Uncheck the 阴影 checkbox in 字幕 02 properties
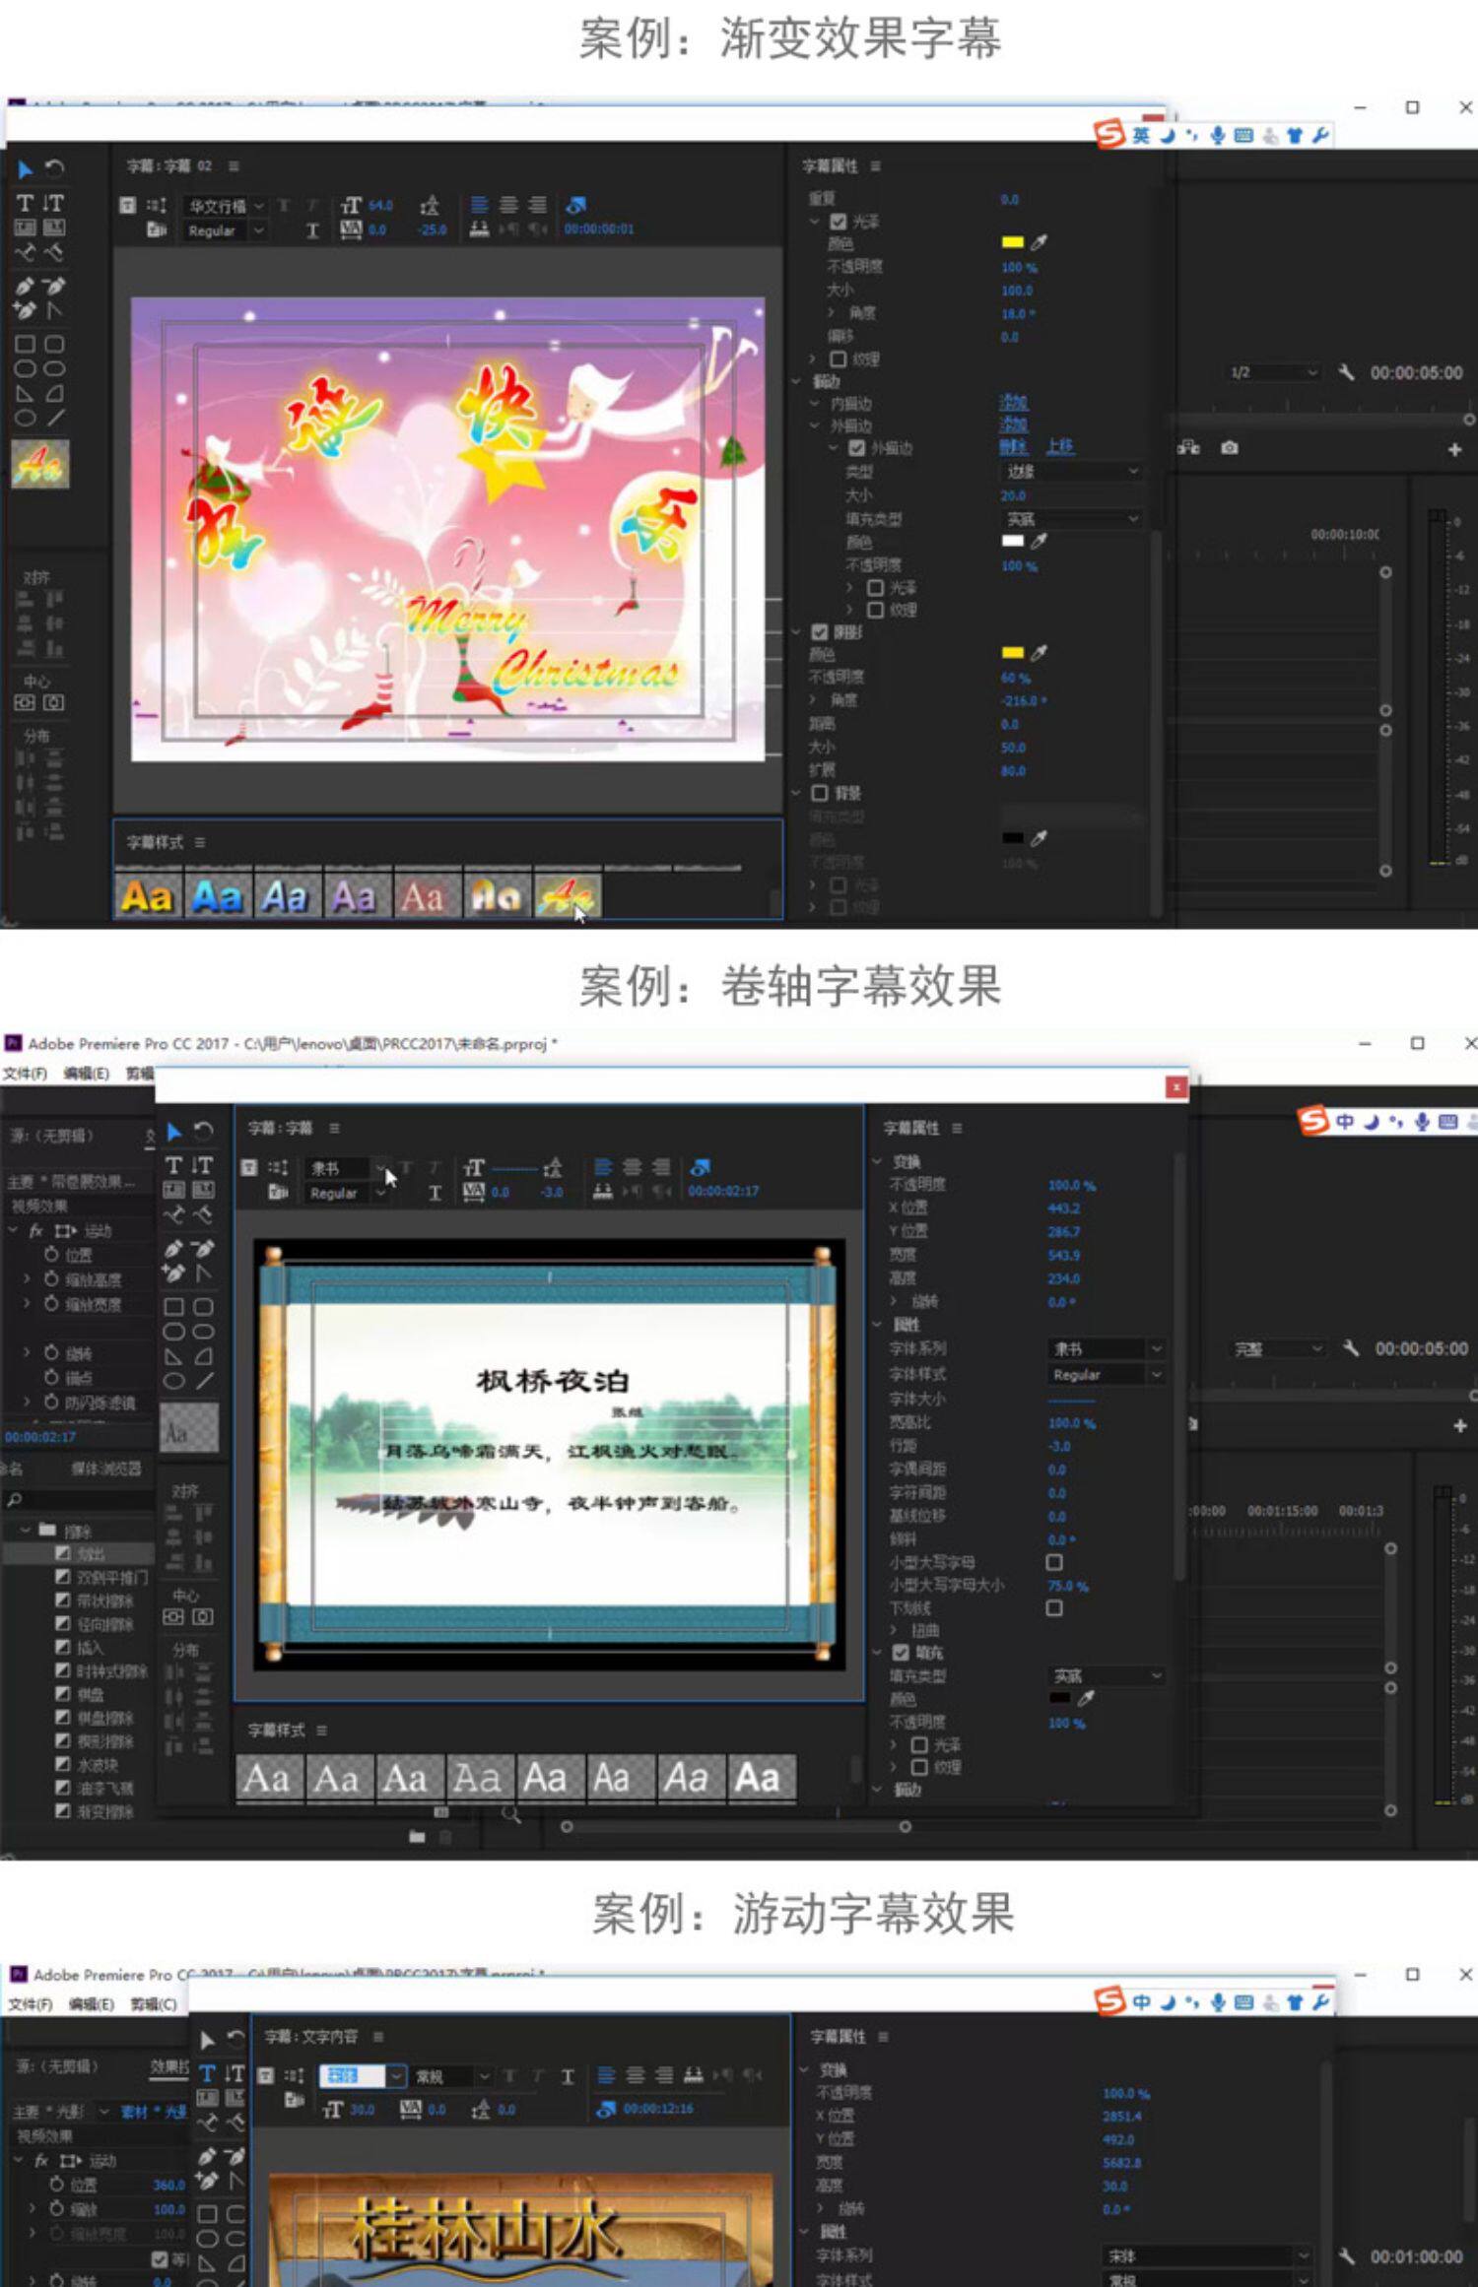 (x=820, y=631)
